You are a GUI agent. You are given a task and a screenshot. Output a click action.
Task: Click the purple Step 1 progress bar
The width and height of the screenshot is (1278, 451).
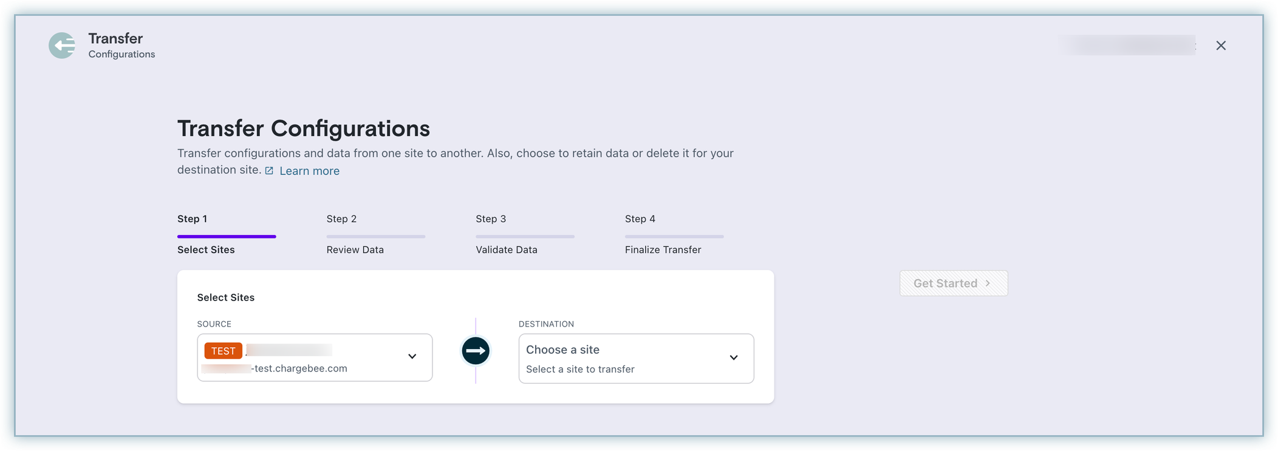click(227, 236)
